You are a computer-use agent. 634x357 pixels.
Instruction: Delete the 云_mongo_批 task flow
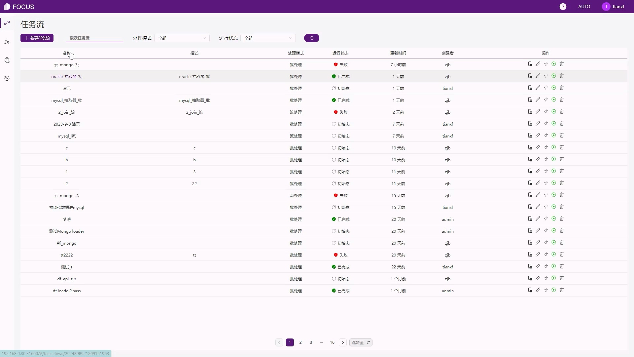pyautogui.click(x=562, y=64)
